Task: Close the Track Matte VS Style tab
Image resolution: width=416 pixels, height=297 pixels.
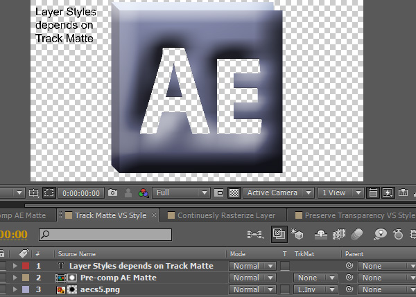Action: [154, 215]
